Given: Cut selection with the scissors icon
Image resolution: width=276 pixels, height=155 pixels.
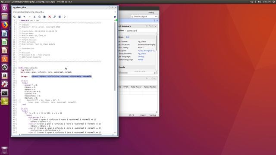Looking at the screenshot, I should 34,17.
